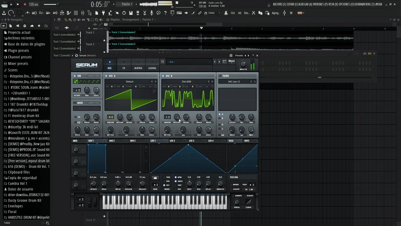The height and width of the screenshot is (226, 401).
Task: Click NOISE DIRECT OUT button
Action: pos(93,103)
